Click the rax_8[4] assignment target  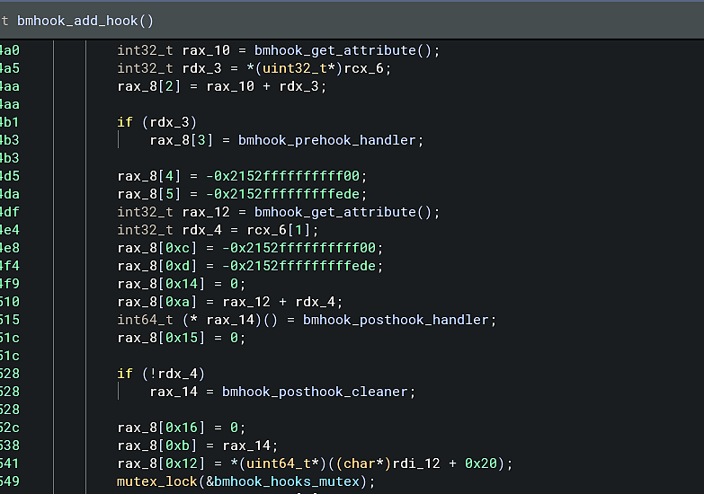[x=148, y=176]
